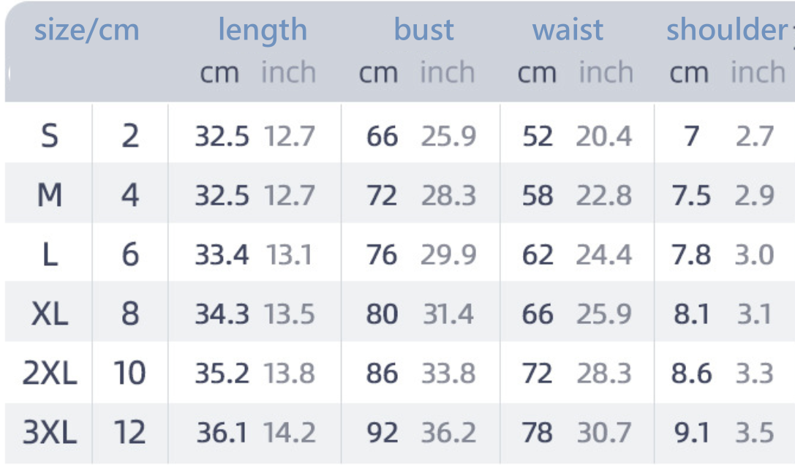Click the size/cm column header
Image resolution: width=795 pixels, height=465 pixels.
click(x=87, y=31)
